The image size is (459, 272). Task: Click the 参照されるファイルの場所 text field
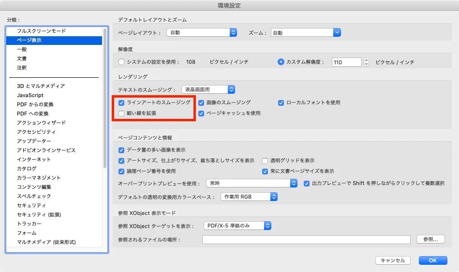[306, 240]
